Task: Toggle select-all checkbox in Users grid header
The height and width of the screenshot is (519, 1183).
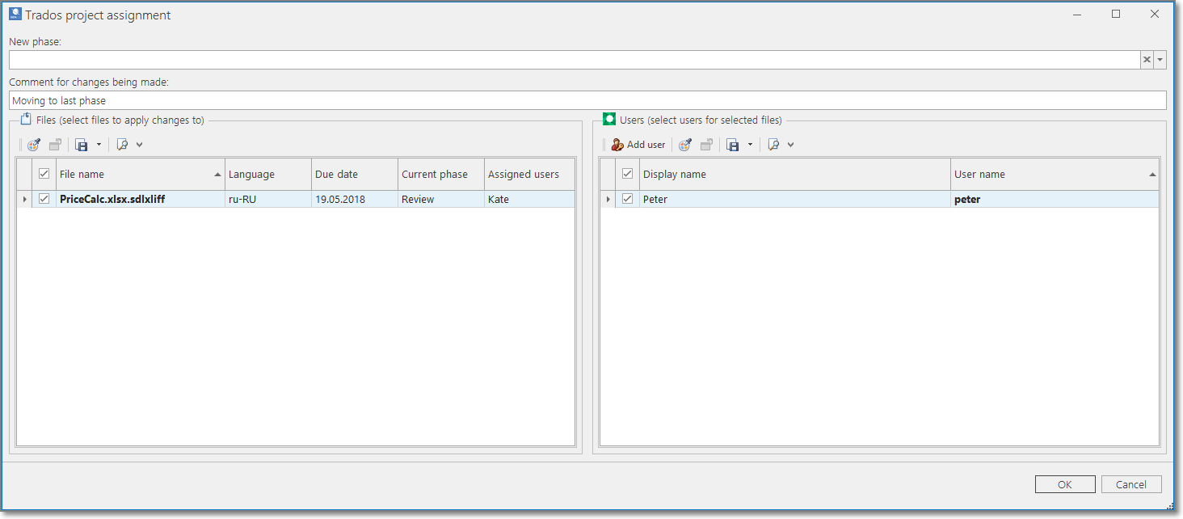Action: point(627,174)
